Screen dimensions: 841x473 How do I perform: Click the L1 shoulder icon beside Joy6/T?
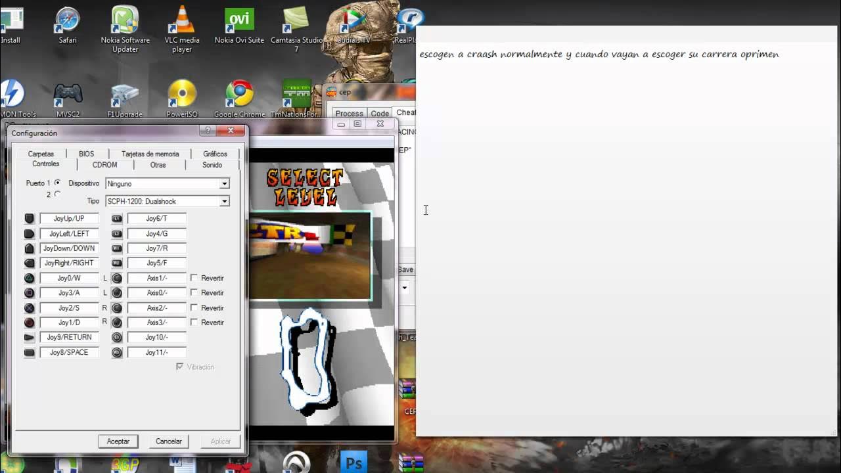[x=117, y=219]
